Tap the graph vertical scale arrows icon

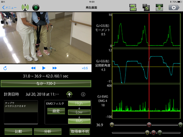click(159, 7)
